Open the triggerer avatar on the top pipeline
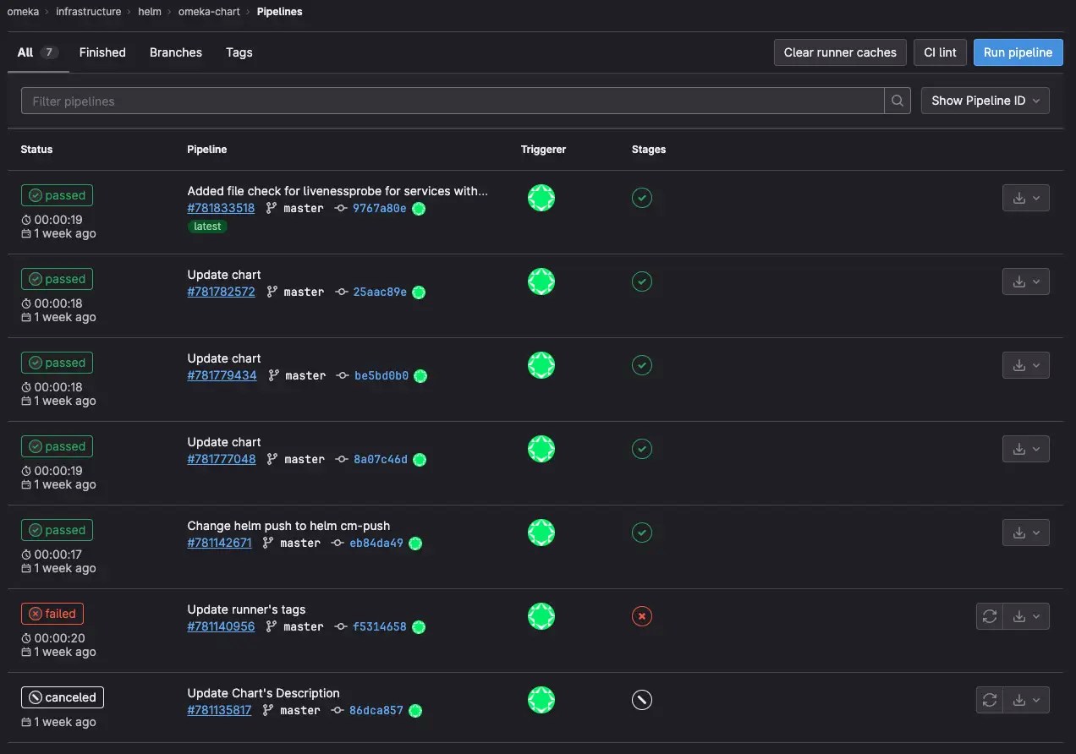This screenshot has height=754, width=1076. click(541, 197)
